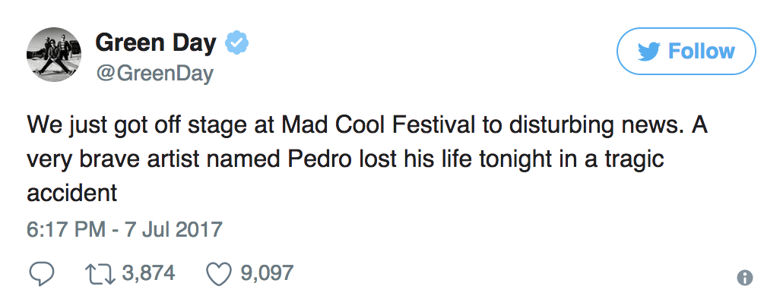
Task: Open the Green Day display name link
Action: (156, 42)
